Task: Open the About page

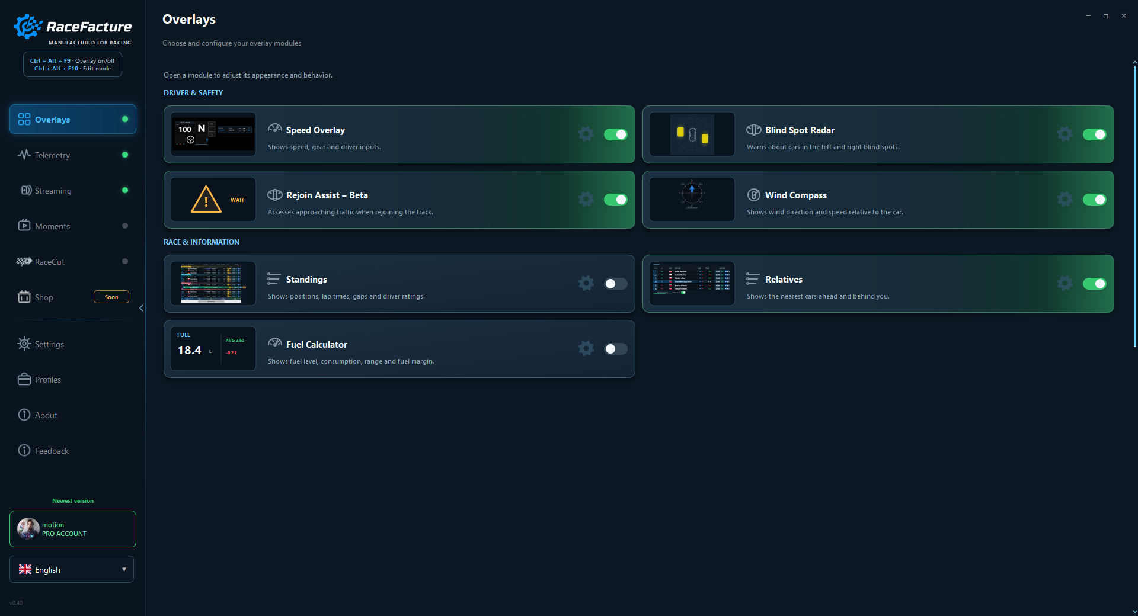Action: pos(73,415)
